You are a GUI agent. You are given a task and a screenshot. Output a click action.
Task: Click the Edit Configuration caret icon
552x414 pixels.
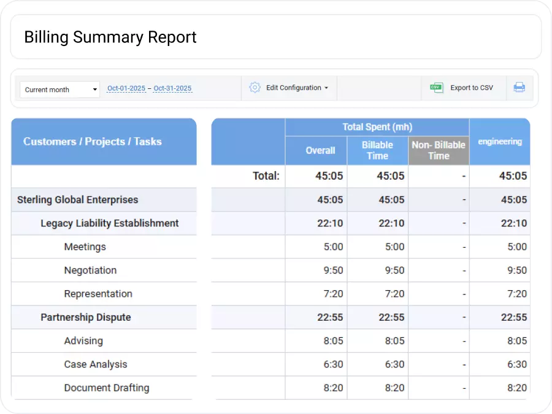pos(325,88)
